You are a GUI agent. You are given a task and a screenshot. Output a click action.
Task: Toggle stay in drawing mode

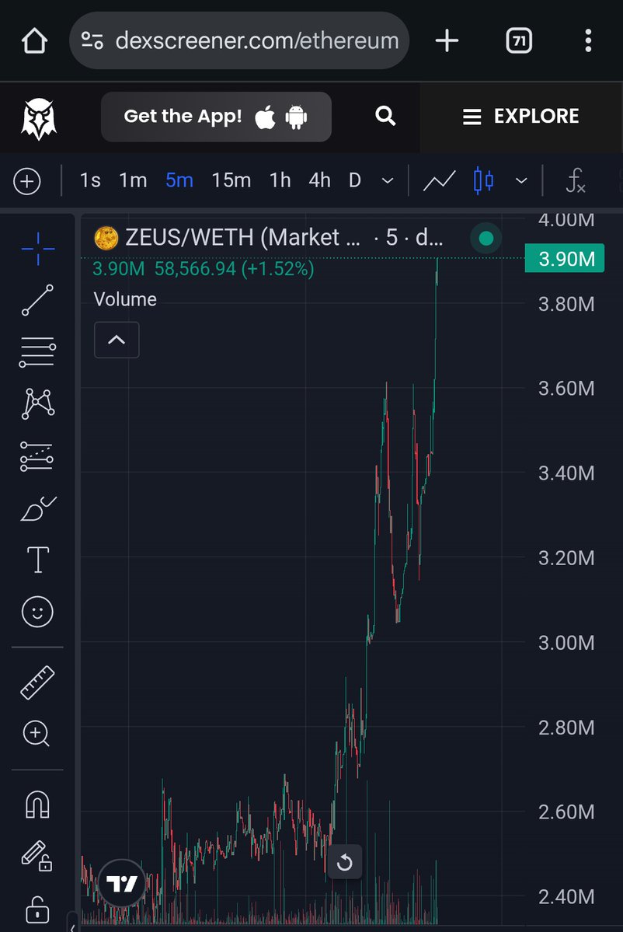[x=37, y=857]
